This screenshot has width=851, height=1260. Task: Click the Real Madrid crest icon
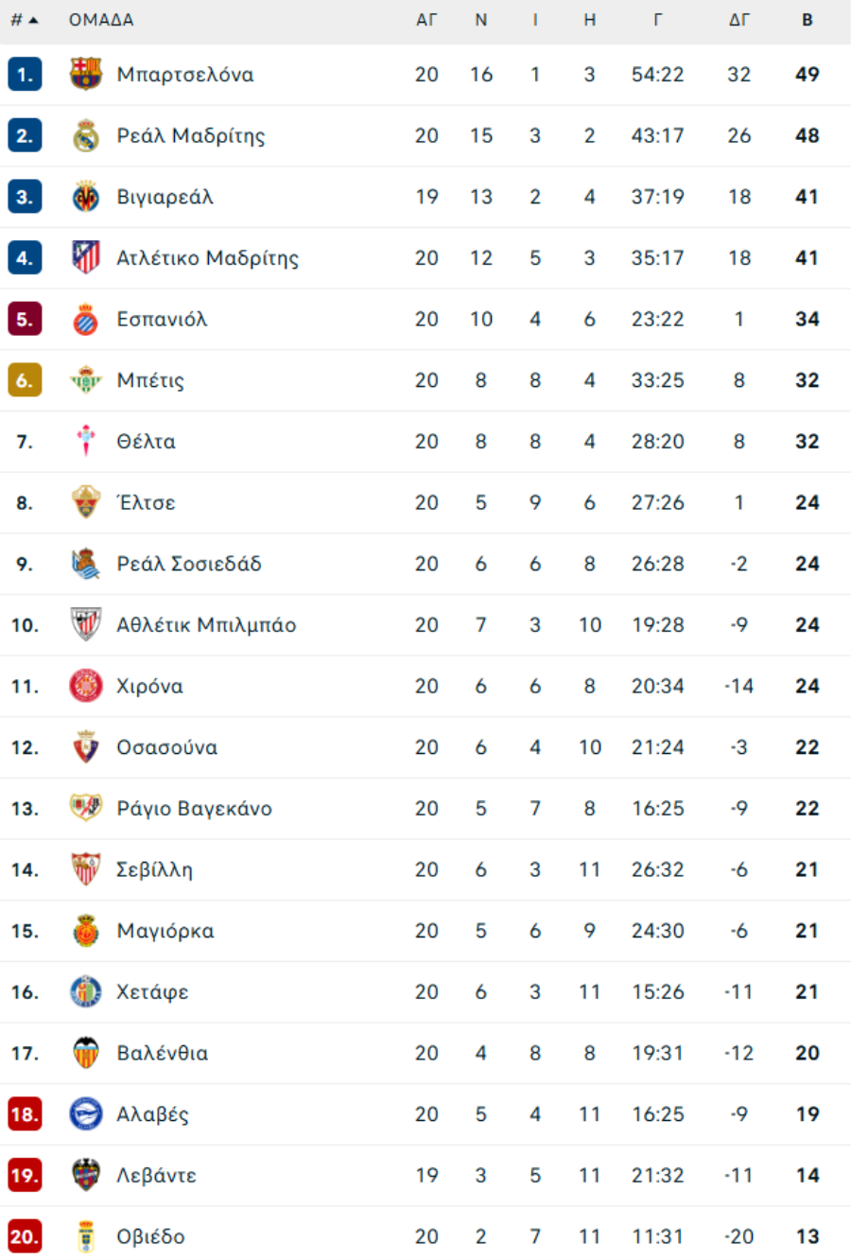pyautogui.click(x=86, y=135)
